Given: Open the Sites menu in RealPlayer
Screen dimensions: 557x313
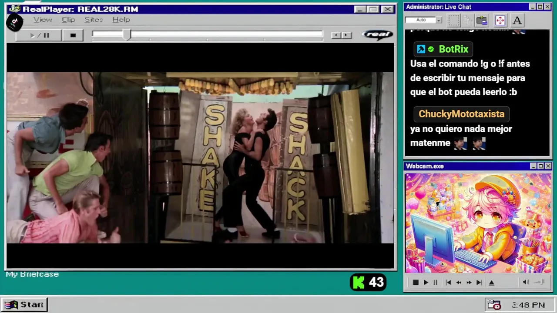Looking at the screenshot, I should point(94,20).
